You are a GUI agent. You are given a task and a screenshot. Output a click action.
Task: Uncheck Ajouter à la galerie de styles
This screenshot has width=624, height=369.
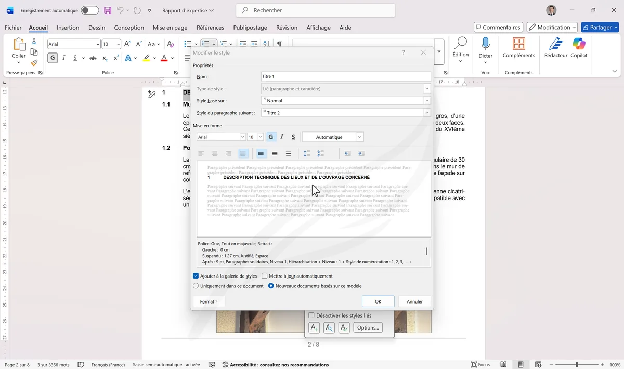click(x=196, y=276)
